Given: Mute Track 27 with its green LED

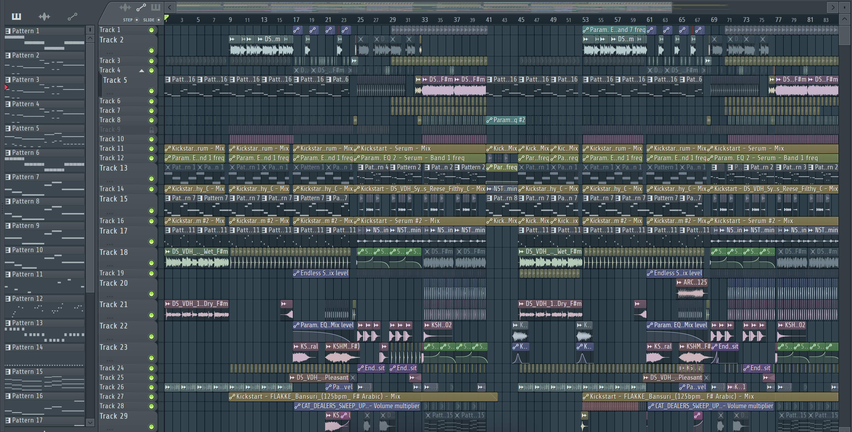Looking at the screenshot, I should coord(152,397).
